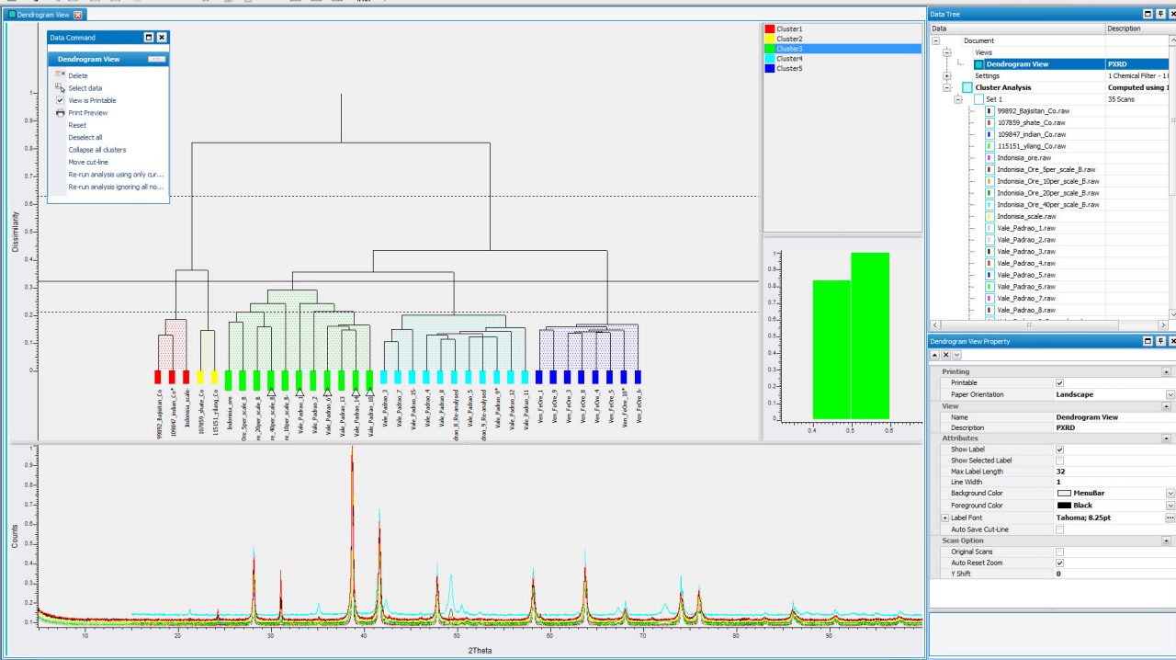Click the Indonisia_ore.raw scan icon
Image resolution: width=1176 pixels, height=660 pixels.
click(990, 158)
